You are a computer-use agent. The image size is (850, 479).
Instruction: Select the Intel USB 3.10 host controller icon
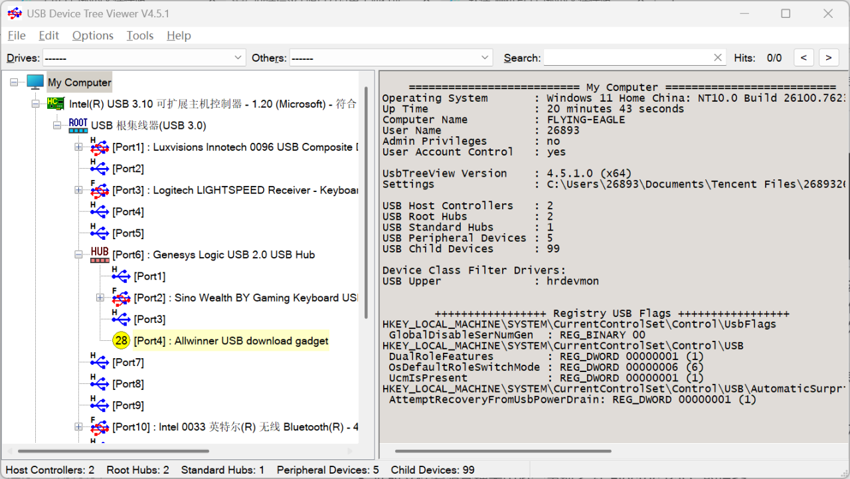[56, 103]
